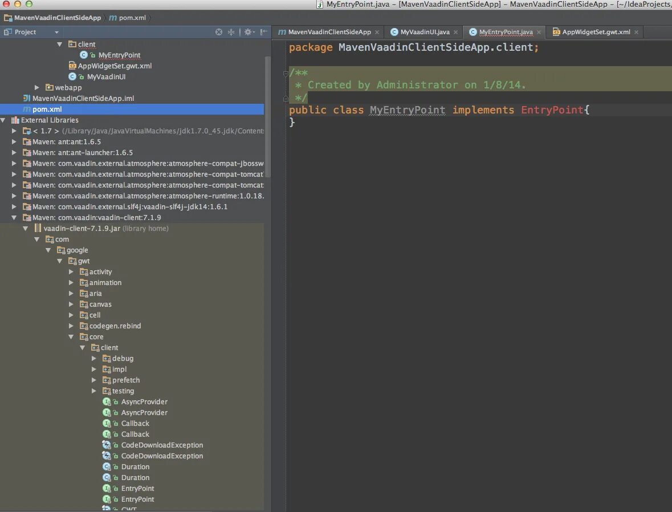Select MyVaadinUI class in project tree
Screen dimensions: 672x512
[106, 77]
